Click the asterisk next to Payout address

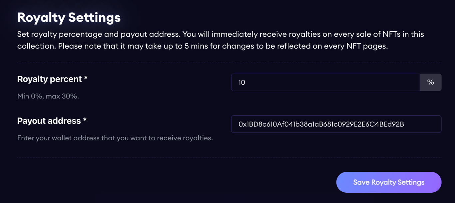[85, 120]
